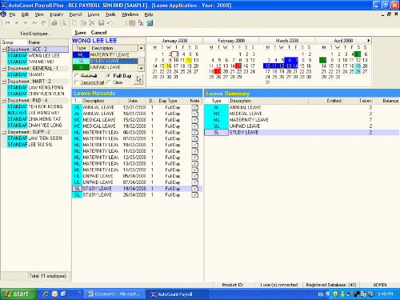Click the blue window toolbar icon
Screen dimensions: 400x300
point(150,23)
